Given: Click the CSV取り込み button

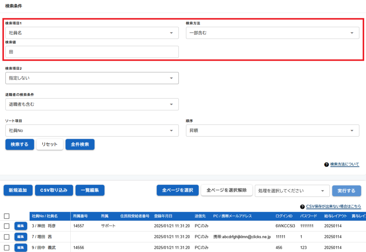Looking at the screenshot, I should 54,191.
